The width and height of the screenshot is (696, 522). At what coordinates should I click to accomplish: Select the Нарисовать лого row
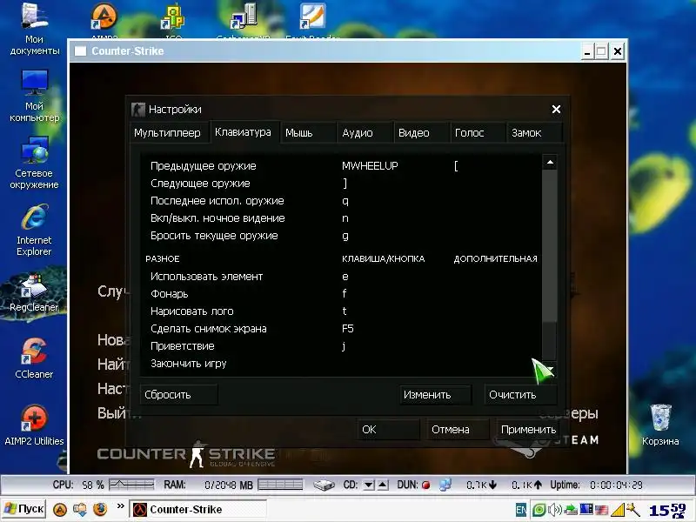[342, 311]
